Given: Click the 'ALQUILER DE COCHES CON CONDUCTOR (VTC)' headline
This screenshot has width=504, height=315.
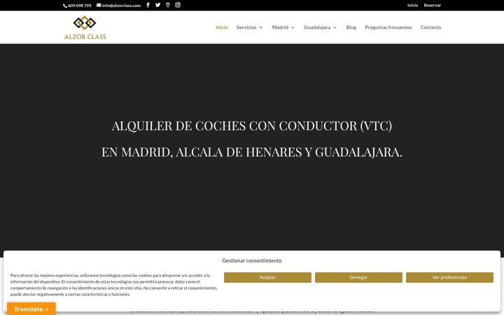Looking at the screenshot, I should (x=252, y=126).
